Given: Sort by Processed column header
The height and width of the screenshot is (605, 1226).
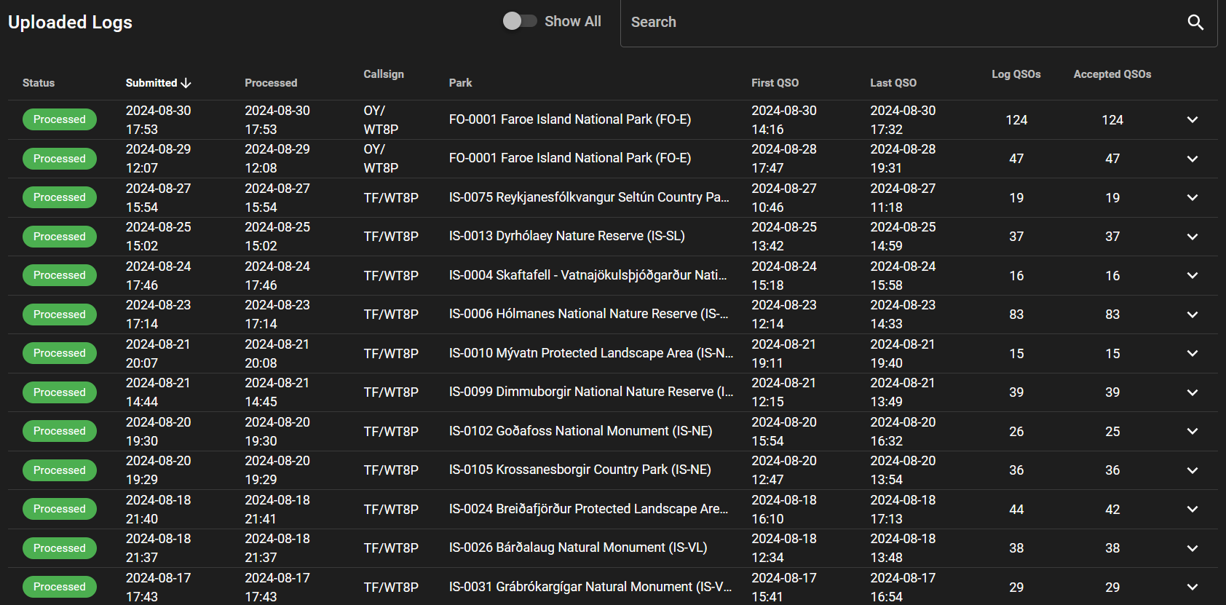Looking at the screenshot, I should [271, 83].
